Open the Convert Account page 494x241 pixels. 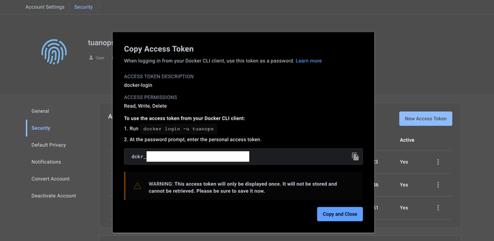coord(50,179)
